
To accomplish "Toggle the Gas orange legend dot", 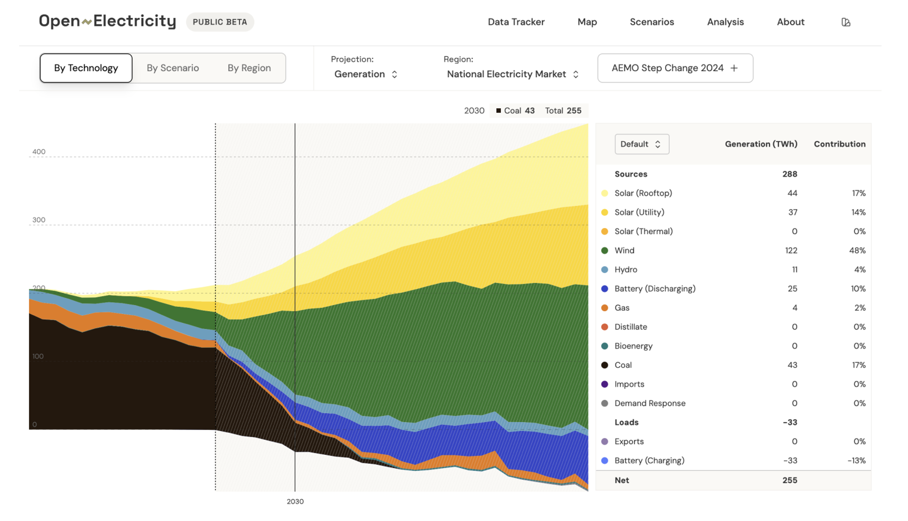I will tap(605, 308).
